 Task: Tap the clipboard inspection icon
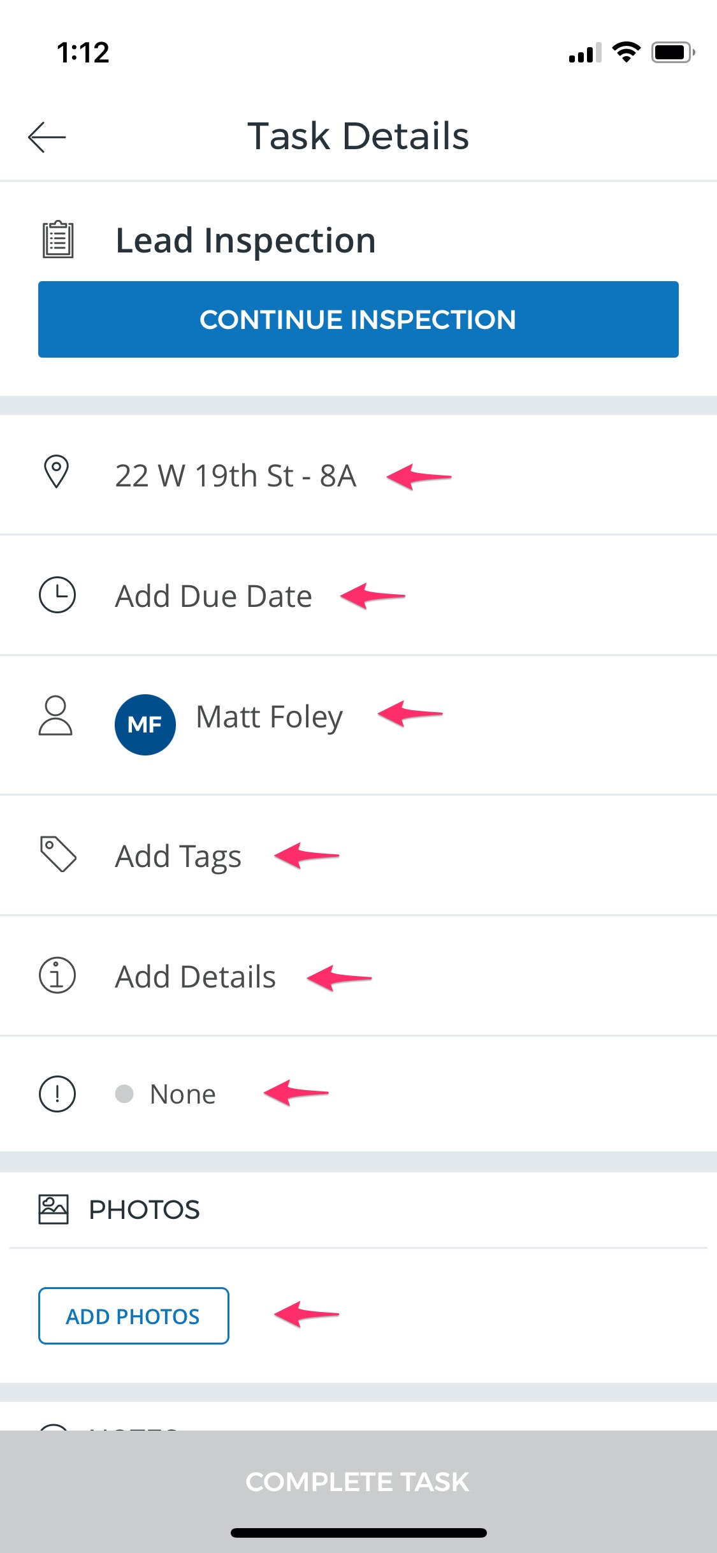[58, 240]
